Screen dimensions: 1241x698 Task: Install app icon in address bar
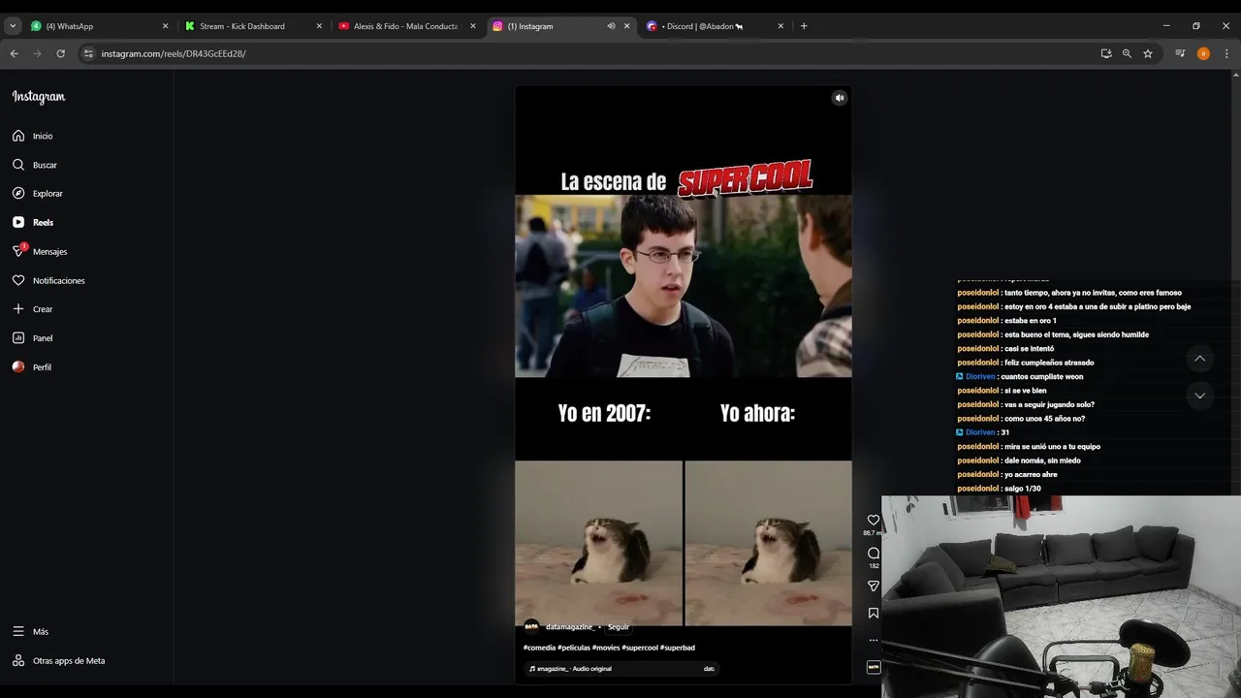(1106, 53)
